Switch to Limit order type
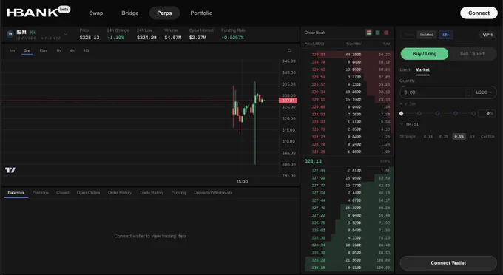 click(x=405, y=70)
